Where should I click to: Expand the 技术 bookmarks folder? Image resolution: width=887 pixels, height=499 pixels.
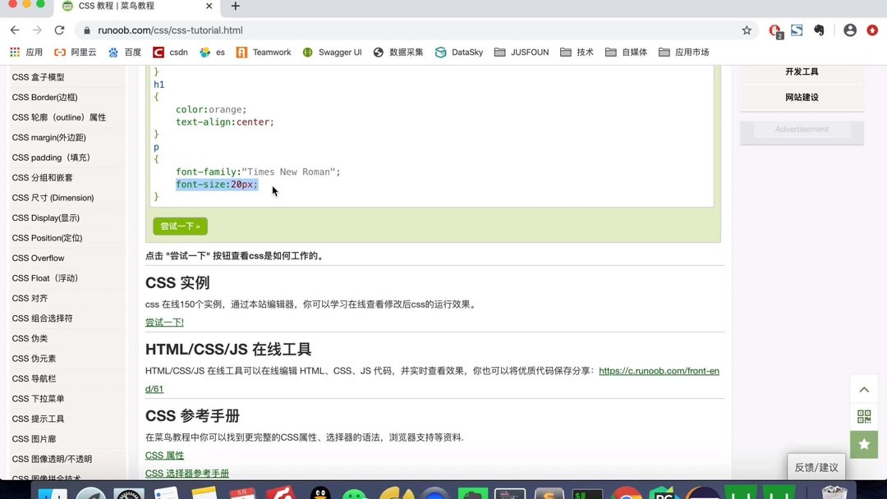tap(577, 52)
